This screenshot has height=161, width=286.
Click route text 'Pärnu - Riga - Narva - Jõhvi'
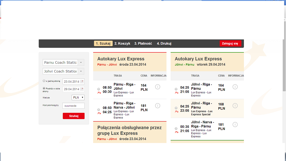(x=124, y=105)
